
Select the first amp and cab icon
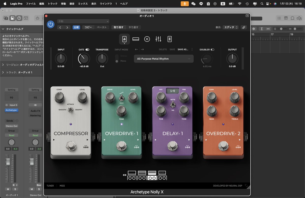tap(132, 175)
